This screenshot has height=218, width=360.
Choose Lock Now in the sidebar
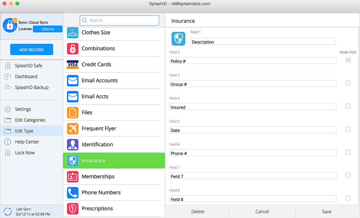[32, 153]
